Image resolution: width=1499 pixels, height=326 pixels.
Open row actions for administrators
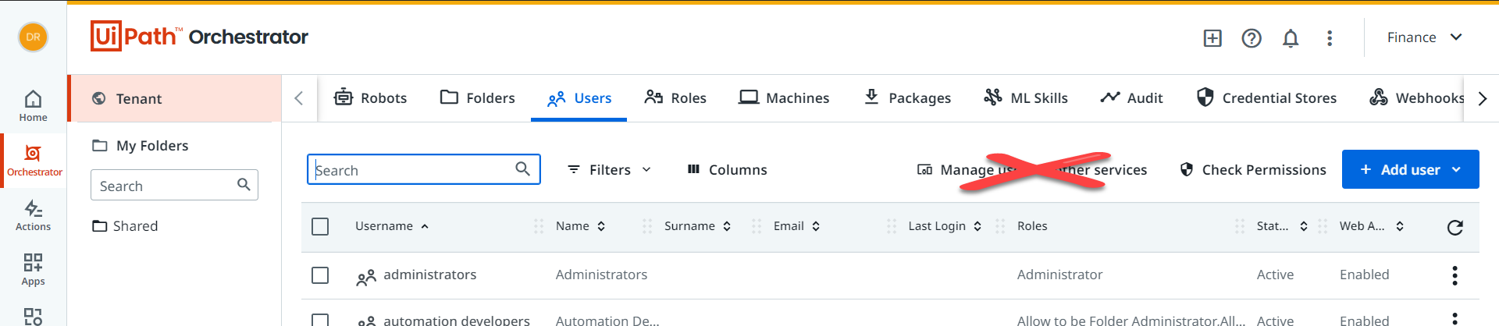point(1454,275)
